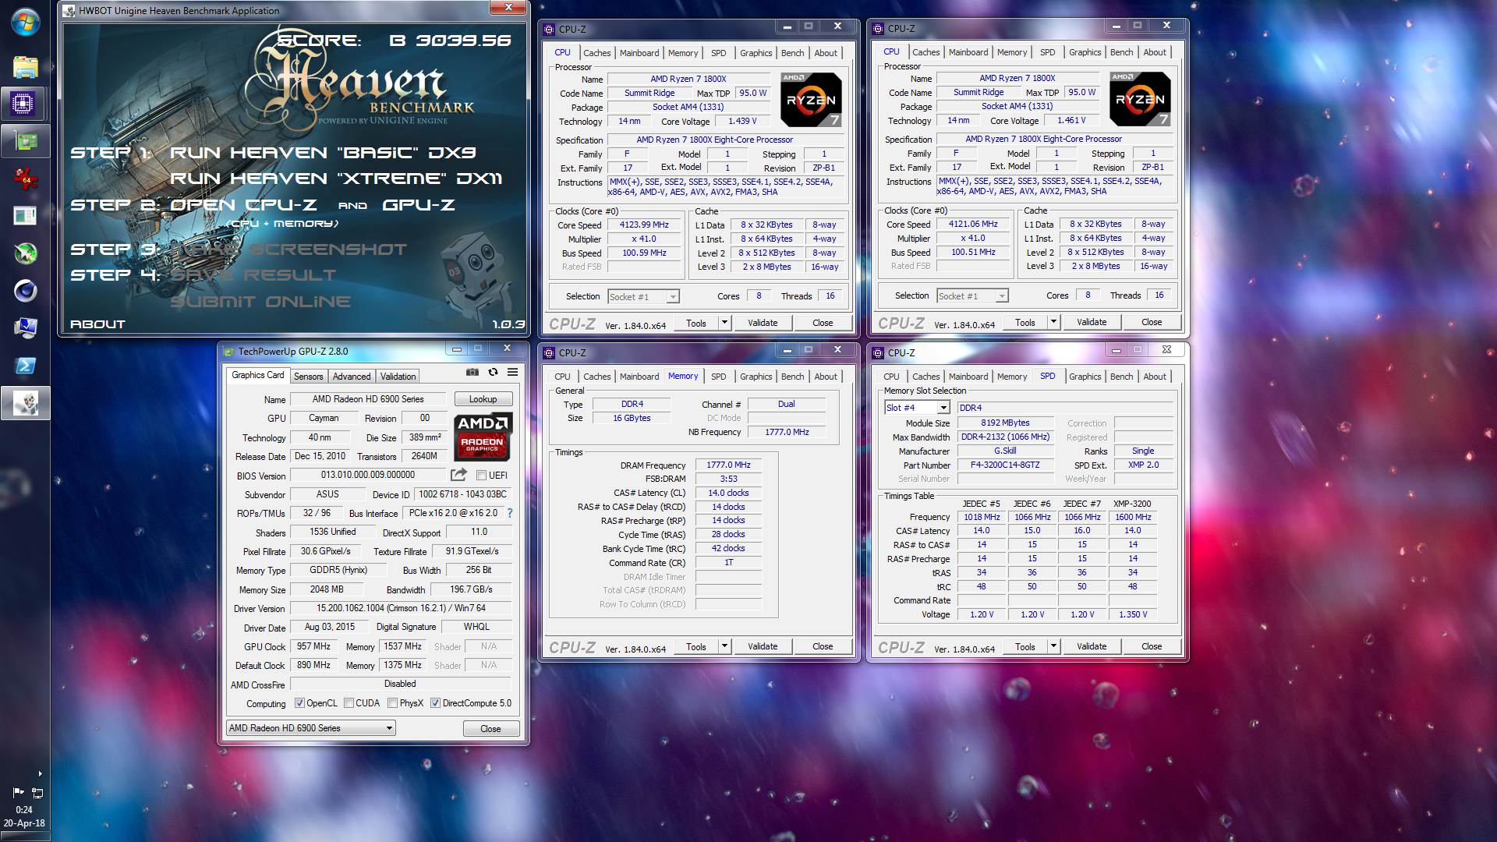
Task: Click the system clock showing 0:24
Action: pos(24,810)
